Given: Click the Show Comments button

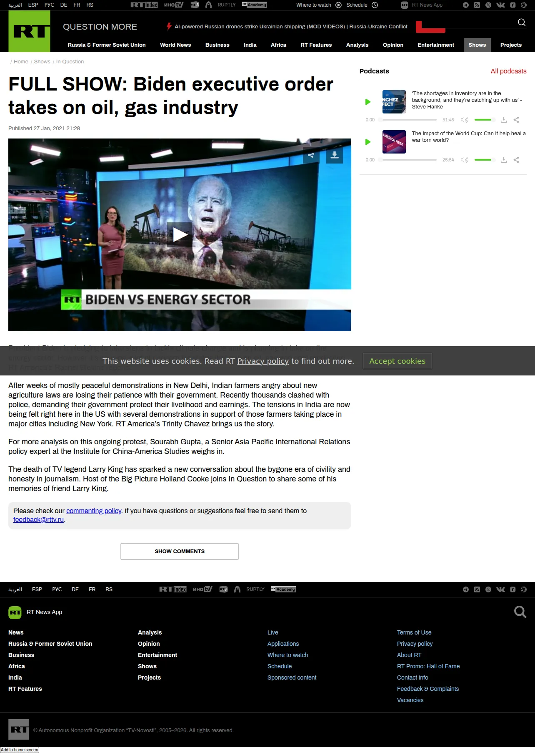Looking at the screenshot, I should point(180,552).
